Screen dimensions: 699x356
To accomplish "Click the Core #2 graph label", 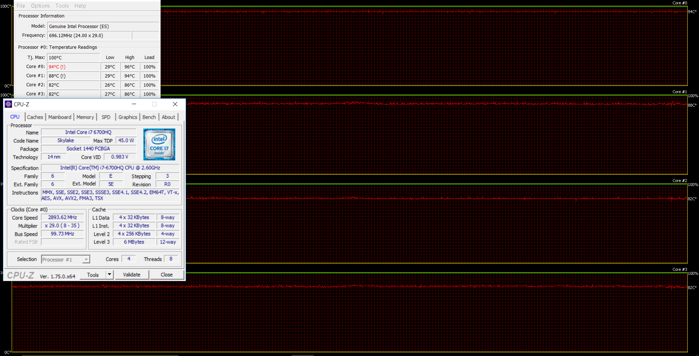I will pos(680,181).
